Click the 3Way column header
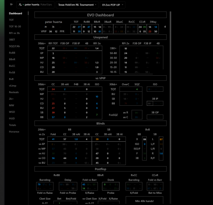Image resolution: width=213 pixels, height=205 pixels. (153, 22)
